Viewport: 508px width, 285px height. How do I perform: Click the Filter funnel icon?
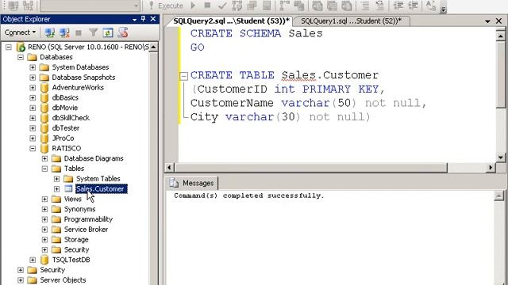(94, 32)
